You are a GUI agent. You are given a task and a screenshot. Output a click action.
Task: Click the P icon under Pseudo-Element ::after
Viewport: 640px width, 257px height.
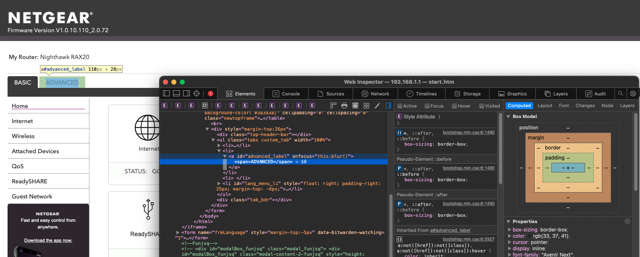399,203
